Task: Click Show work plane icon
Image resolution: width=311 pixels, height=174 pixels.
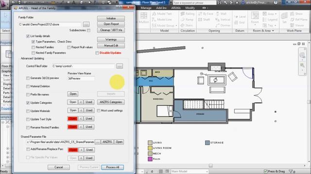Action: pyautogui.click(x=292, y=14)
